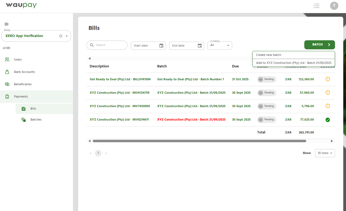Select the INV7459959 row toggle

pos(328,106)
